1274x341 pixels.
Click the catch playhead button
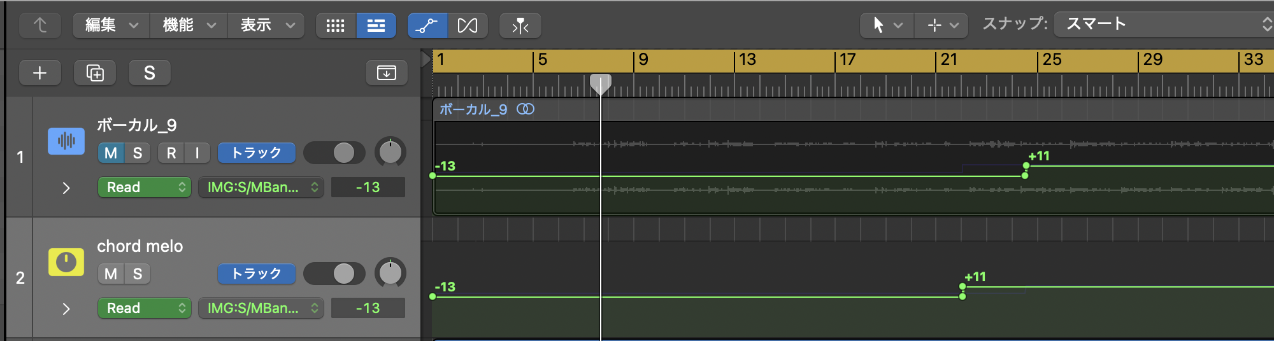(x=520, y=25)
